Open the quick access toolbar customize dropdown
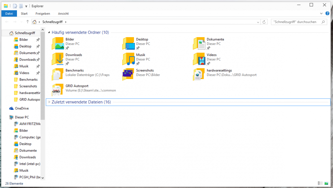The height and width of the screenshot is (188, 333). pyautogui.click(x=26, y=6)
